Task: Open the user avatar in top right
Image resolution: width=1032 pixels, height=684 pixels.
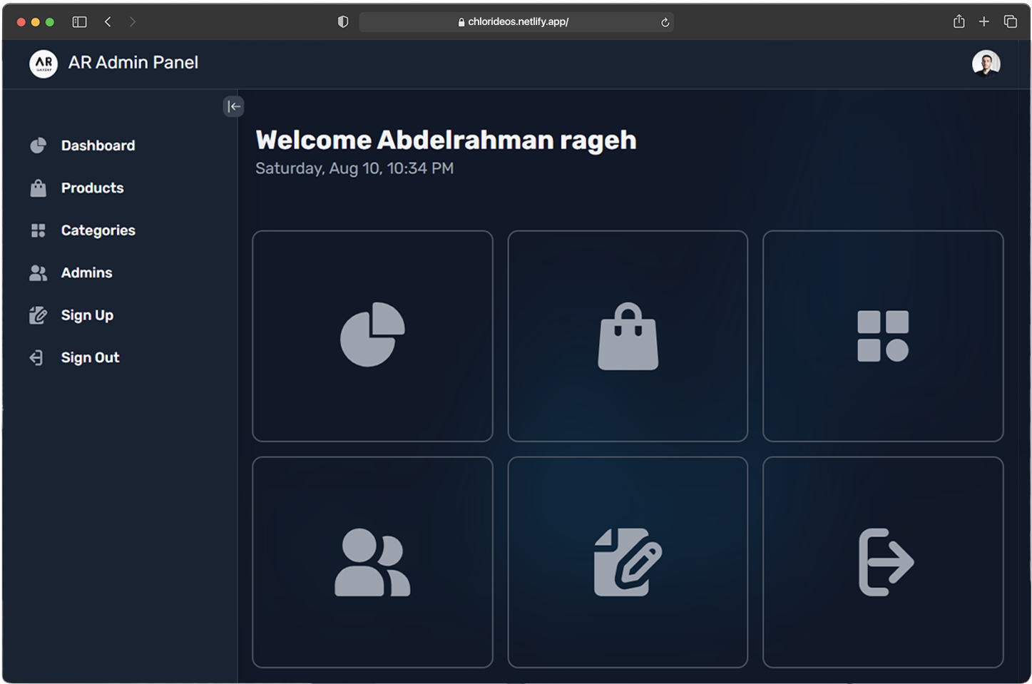Action: (986, 63)
